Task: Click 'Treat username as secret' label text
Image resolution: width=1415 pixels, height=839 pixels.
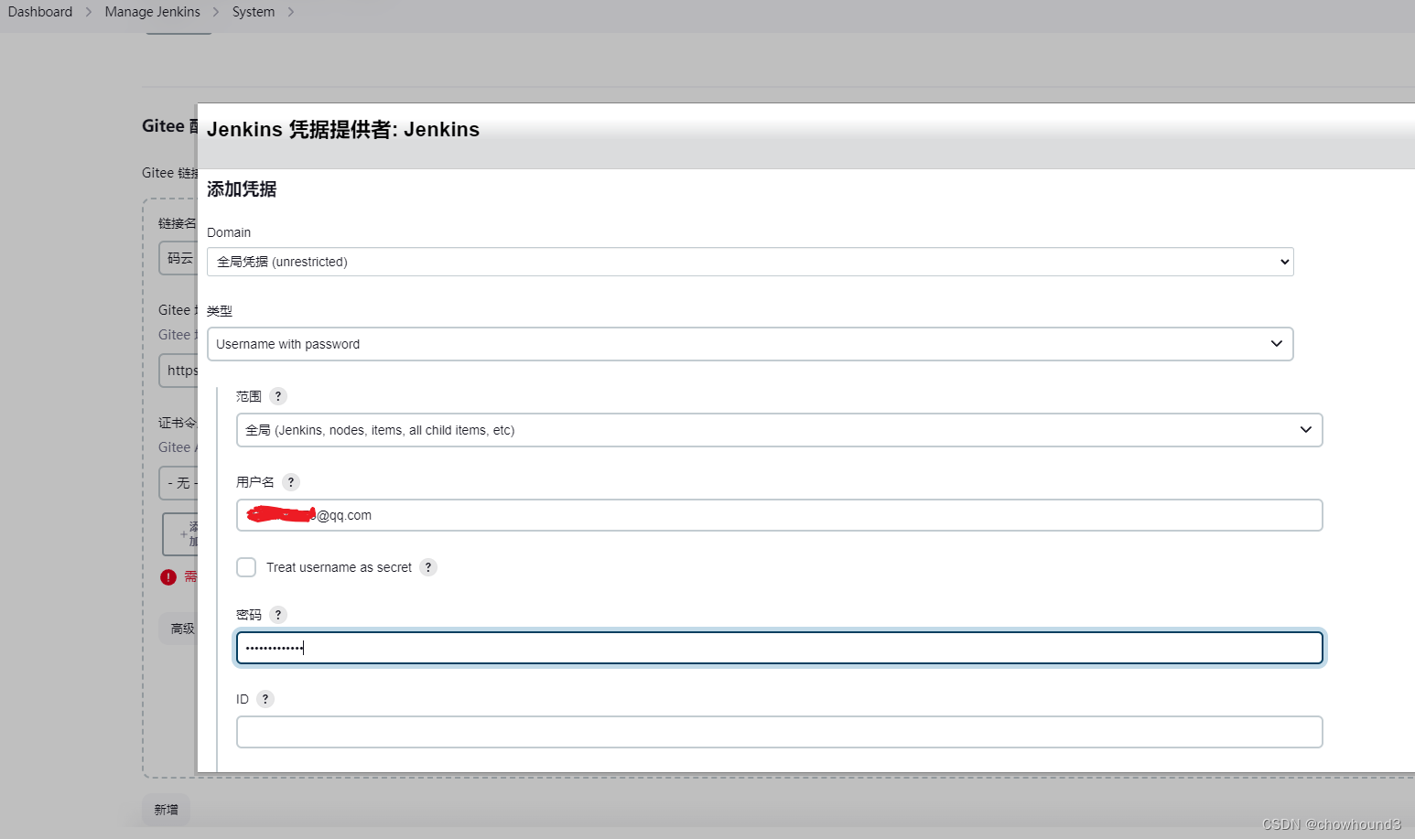Action: [339, 567]
